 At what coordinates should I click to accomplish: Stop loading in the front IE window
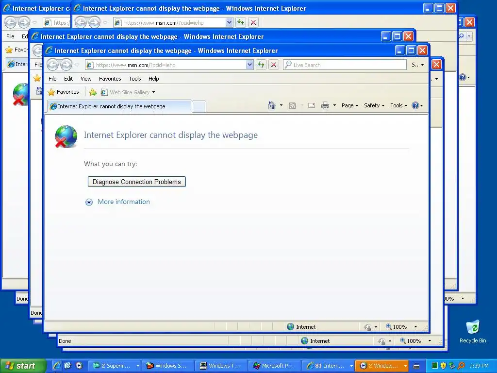pos(274,65)
